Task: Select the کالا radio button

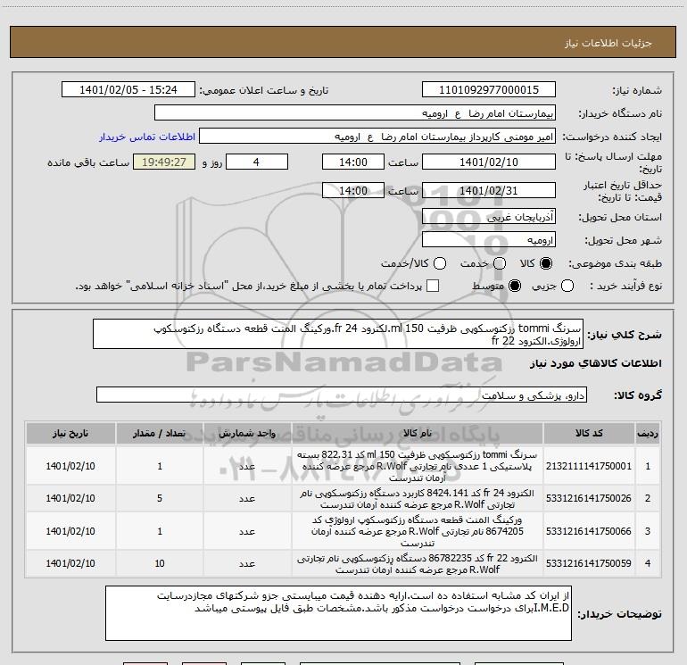Action: coord(546,263)
